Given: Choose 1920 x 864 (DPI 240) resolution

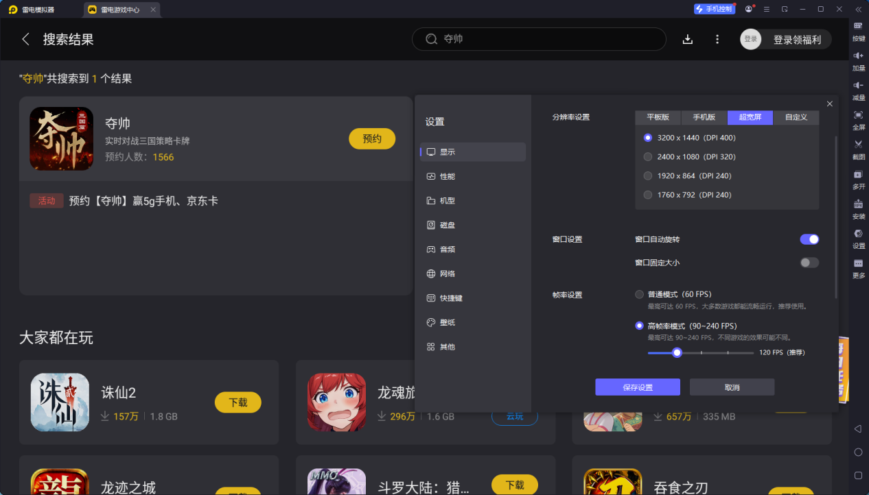Looking at the screenshot, I should click(648, 176).
